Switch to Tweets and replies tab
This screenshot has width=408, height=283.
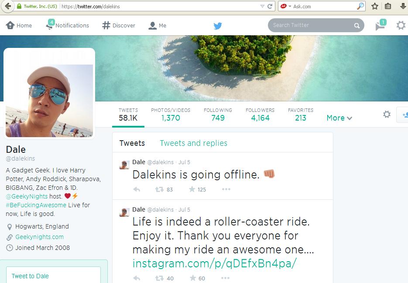click(194, 143)
